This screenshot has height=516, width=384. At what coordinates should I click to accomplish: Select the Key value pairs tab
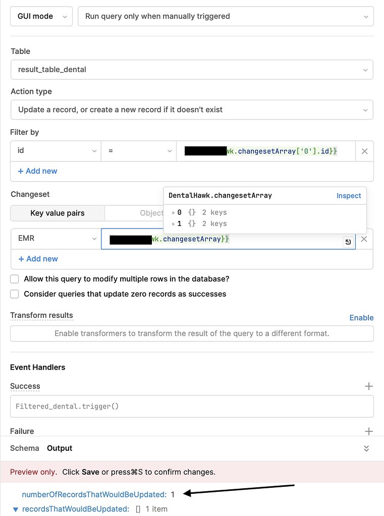point(57,213)
